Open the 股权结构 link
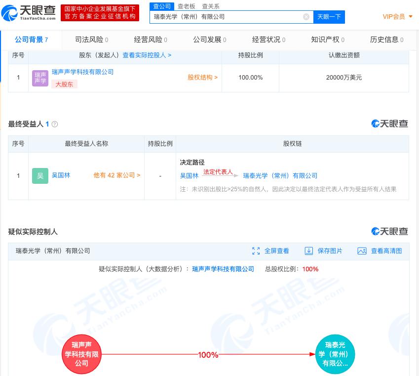 coord(202,78)
